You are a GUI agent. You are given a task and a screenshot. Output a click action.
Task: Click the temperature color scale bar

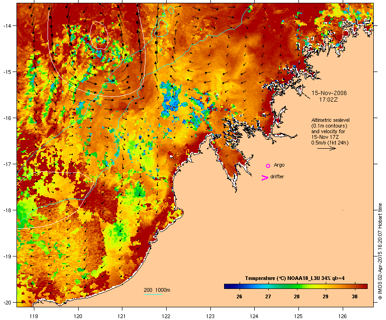(296, 286)
